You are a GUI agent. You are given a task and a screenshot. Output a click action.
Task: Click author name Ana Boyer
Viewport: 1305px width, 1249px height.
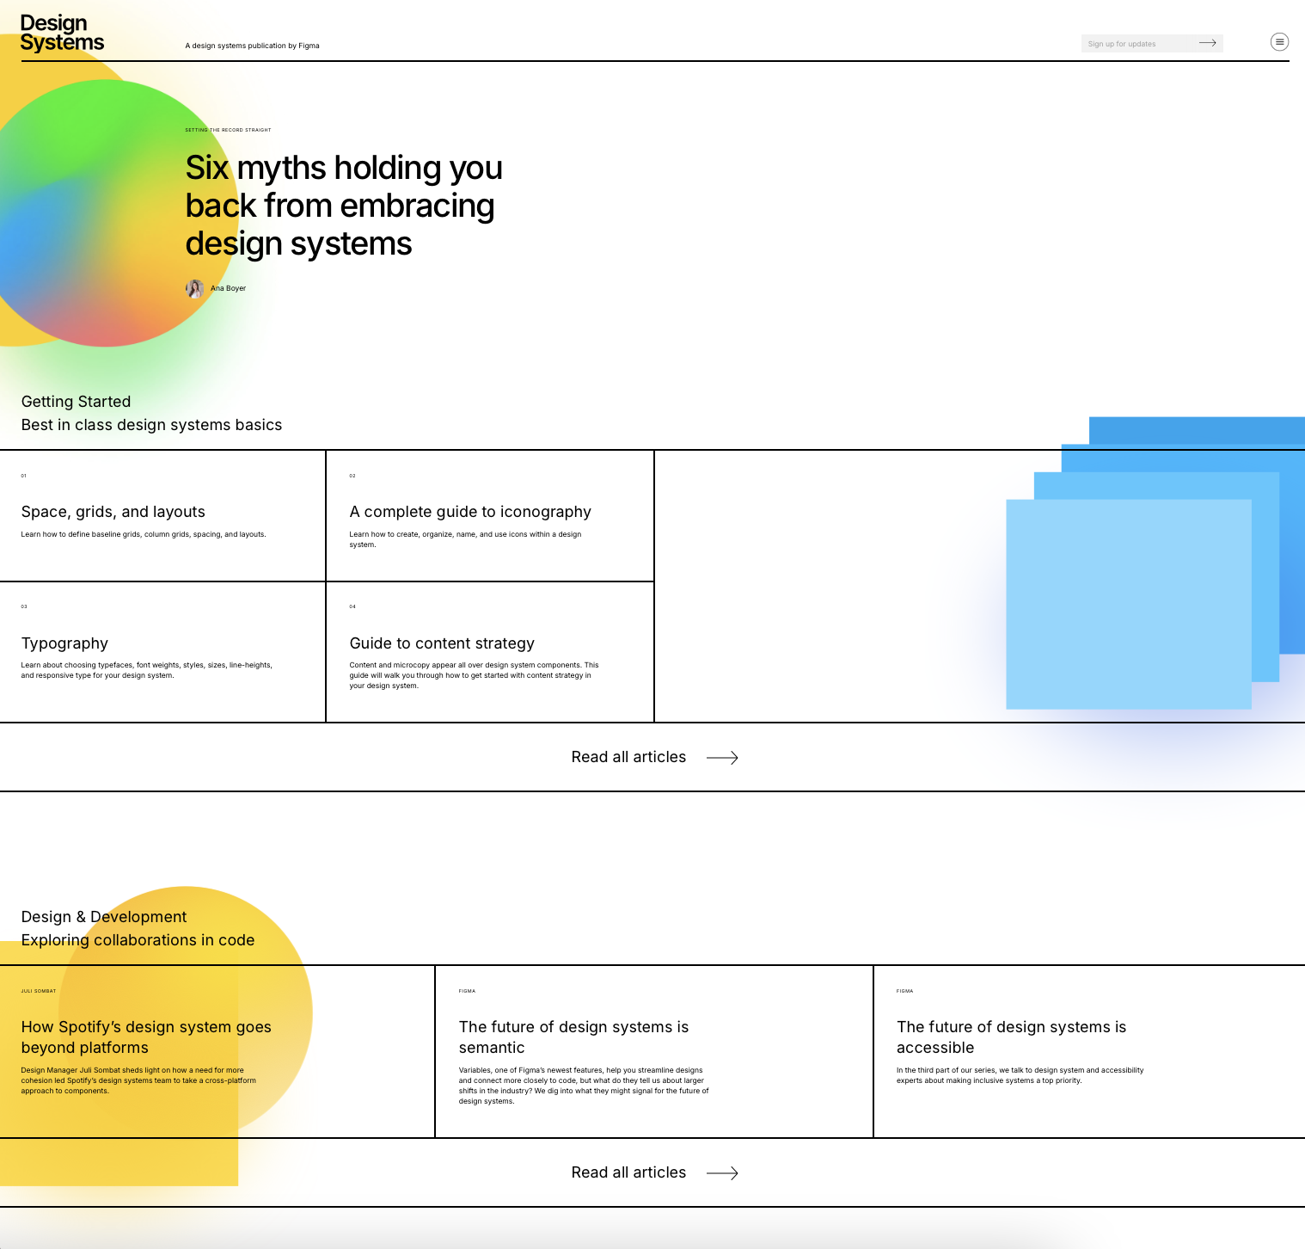click(x=229, y=288)
